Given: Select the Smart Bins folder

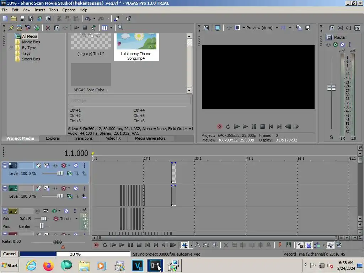Looking at the screenshot, I should tap(31, 59).
